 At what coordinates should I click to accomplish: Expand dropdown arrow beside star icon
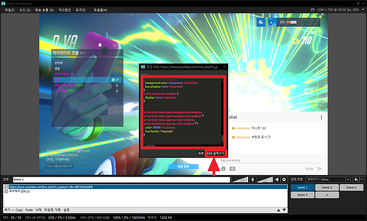(362, 180)
